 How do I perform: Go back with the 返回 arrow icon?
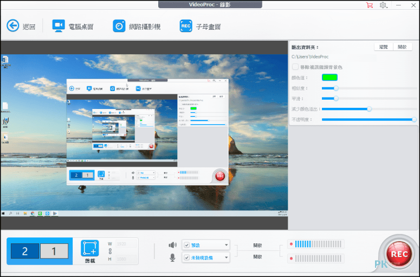[x=12, y=26]
